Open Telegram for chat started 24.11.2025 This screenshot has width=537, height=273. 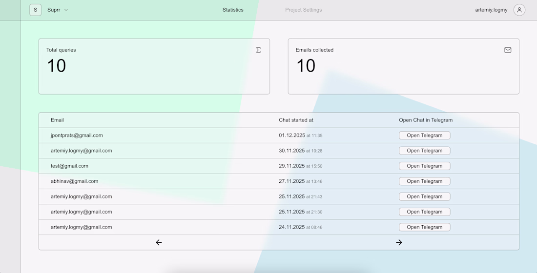tap(424, 227)
